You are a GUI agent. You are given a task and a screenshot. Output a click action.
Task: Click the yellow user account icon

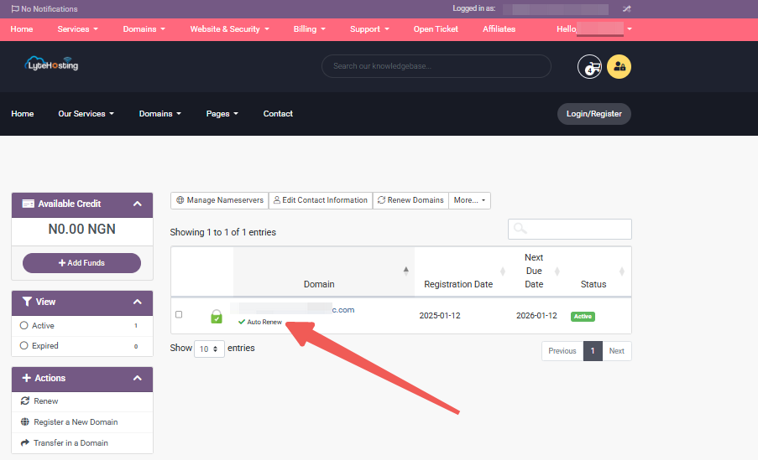pyautogui.click(x=619, y=66)
